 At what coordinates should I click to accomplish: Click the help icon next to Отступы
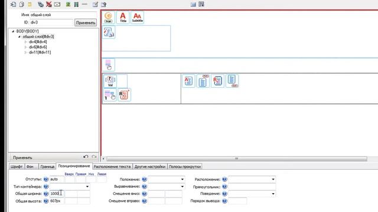pyautogui.click(x=46, y=179)
